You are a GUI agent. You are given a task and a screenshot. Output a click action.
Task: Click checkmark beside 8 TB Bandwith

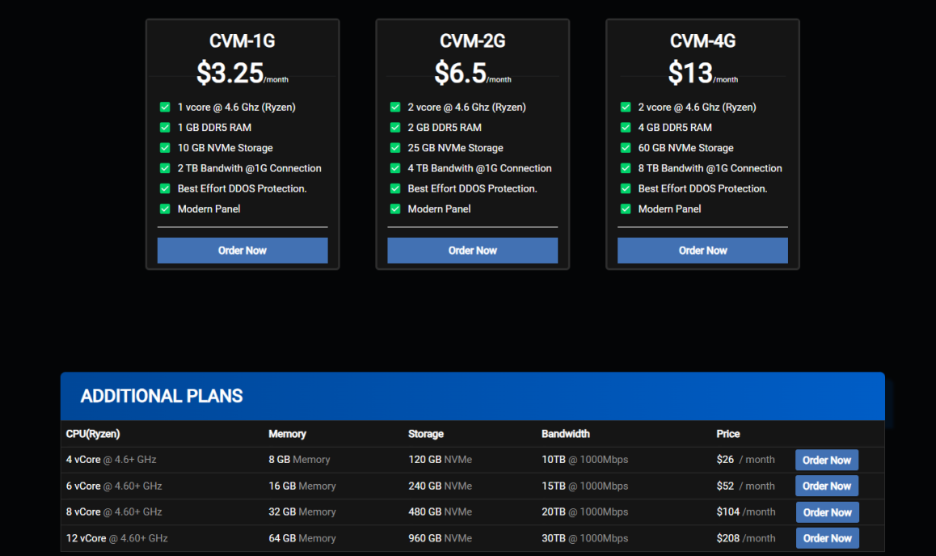(x=626, y=168)
